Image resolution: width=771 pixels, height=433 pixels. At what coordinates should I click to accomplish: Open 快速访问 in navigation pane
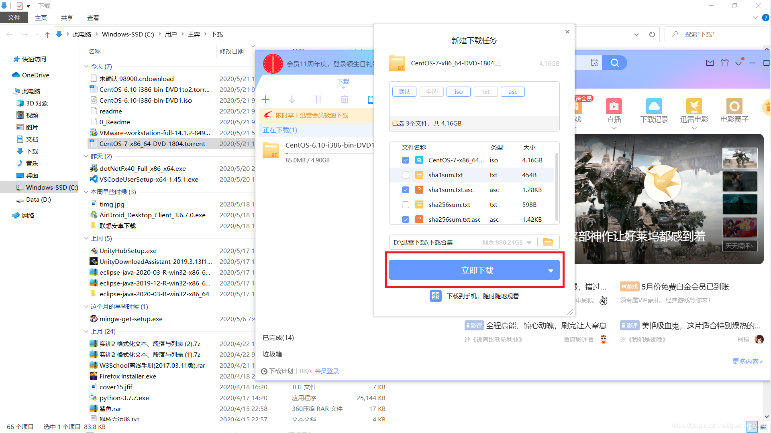(30, 59)
